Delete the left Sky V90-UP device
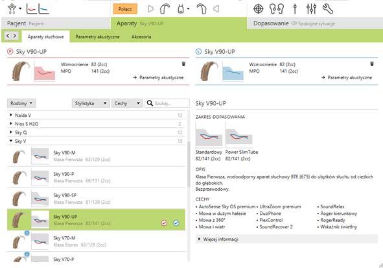Viewport: 383px width, 268px height. (x=372, y=64)
